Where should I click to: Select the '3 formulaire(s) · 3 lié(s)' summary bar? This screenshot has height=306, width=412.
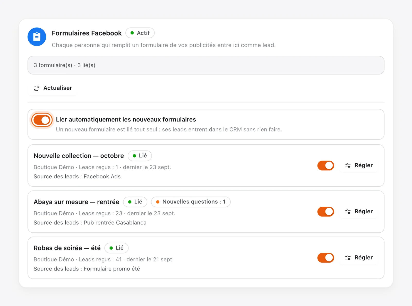206,65
